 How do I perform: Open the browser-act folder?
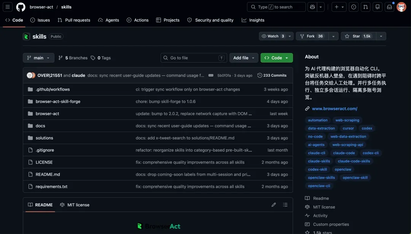pos(48,114)
